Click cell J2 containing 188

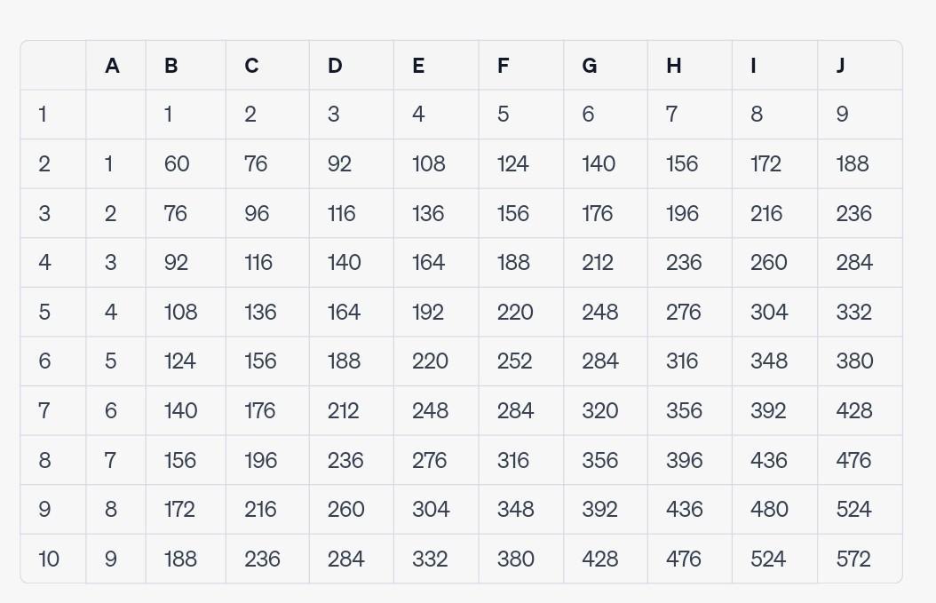pos(860,164)
